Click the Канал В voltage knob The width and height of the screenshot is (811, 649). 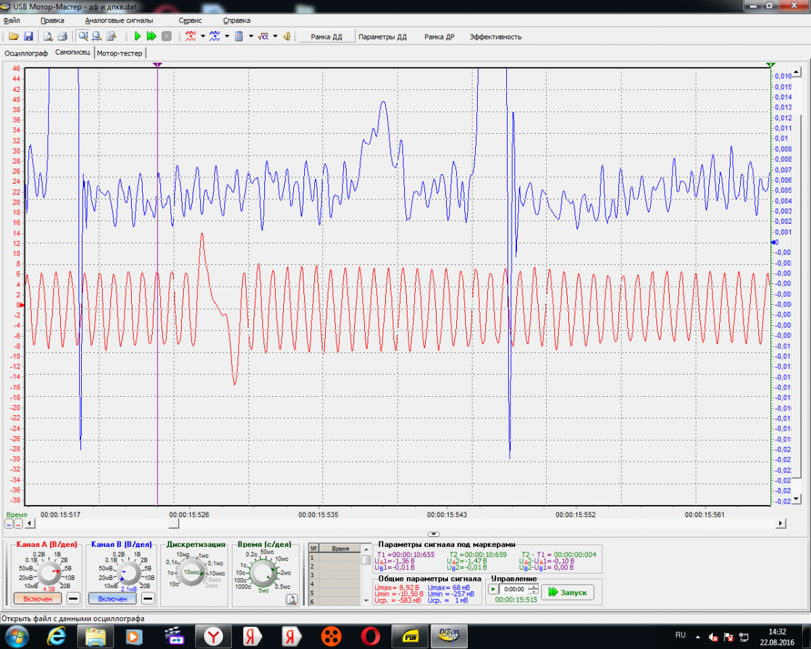click(127, 574)
